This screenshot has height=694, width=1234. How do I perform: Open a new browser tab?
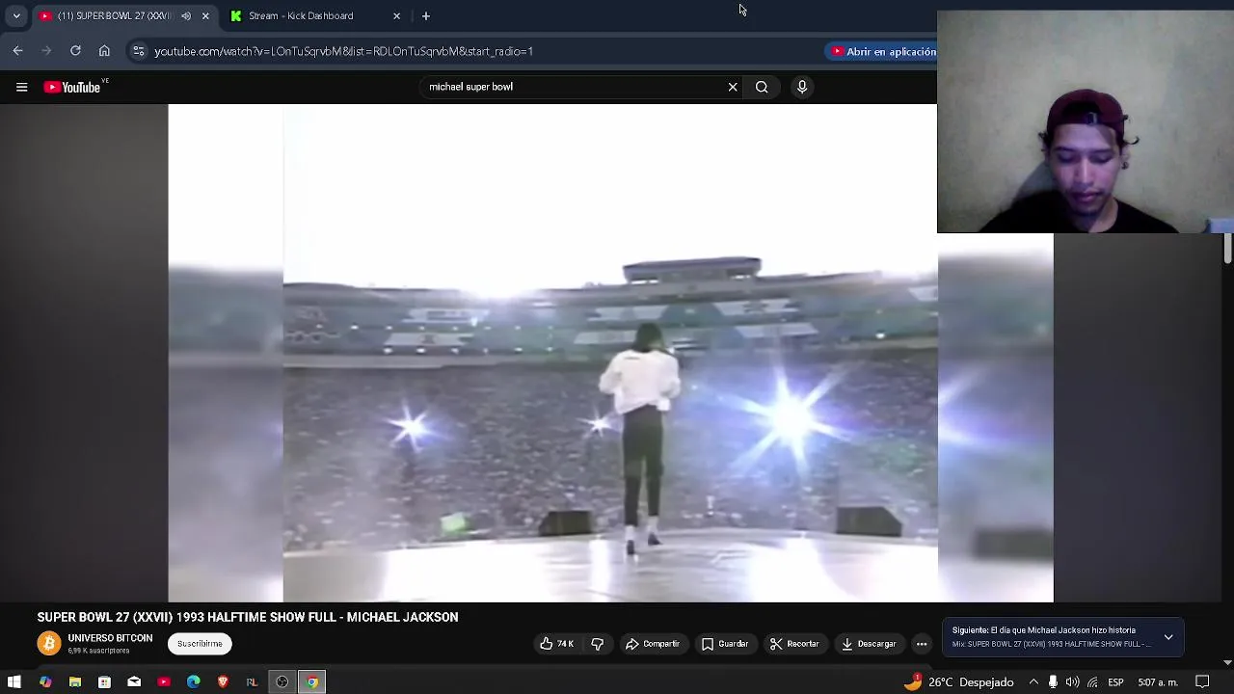(x=425, y=15)
